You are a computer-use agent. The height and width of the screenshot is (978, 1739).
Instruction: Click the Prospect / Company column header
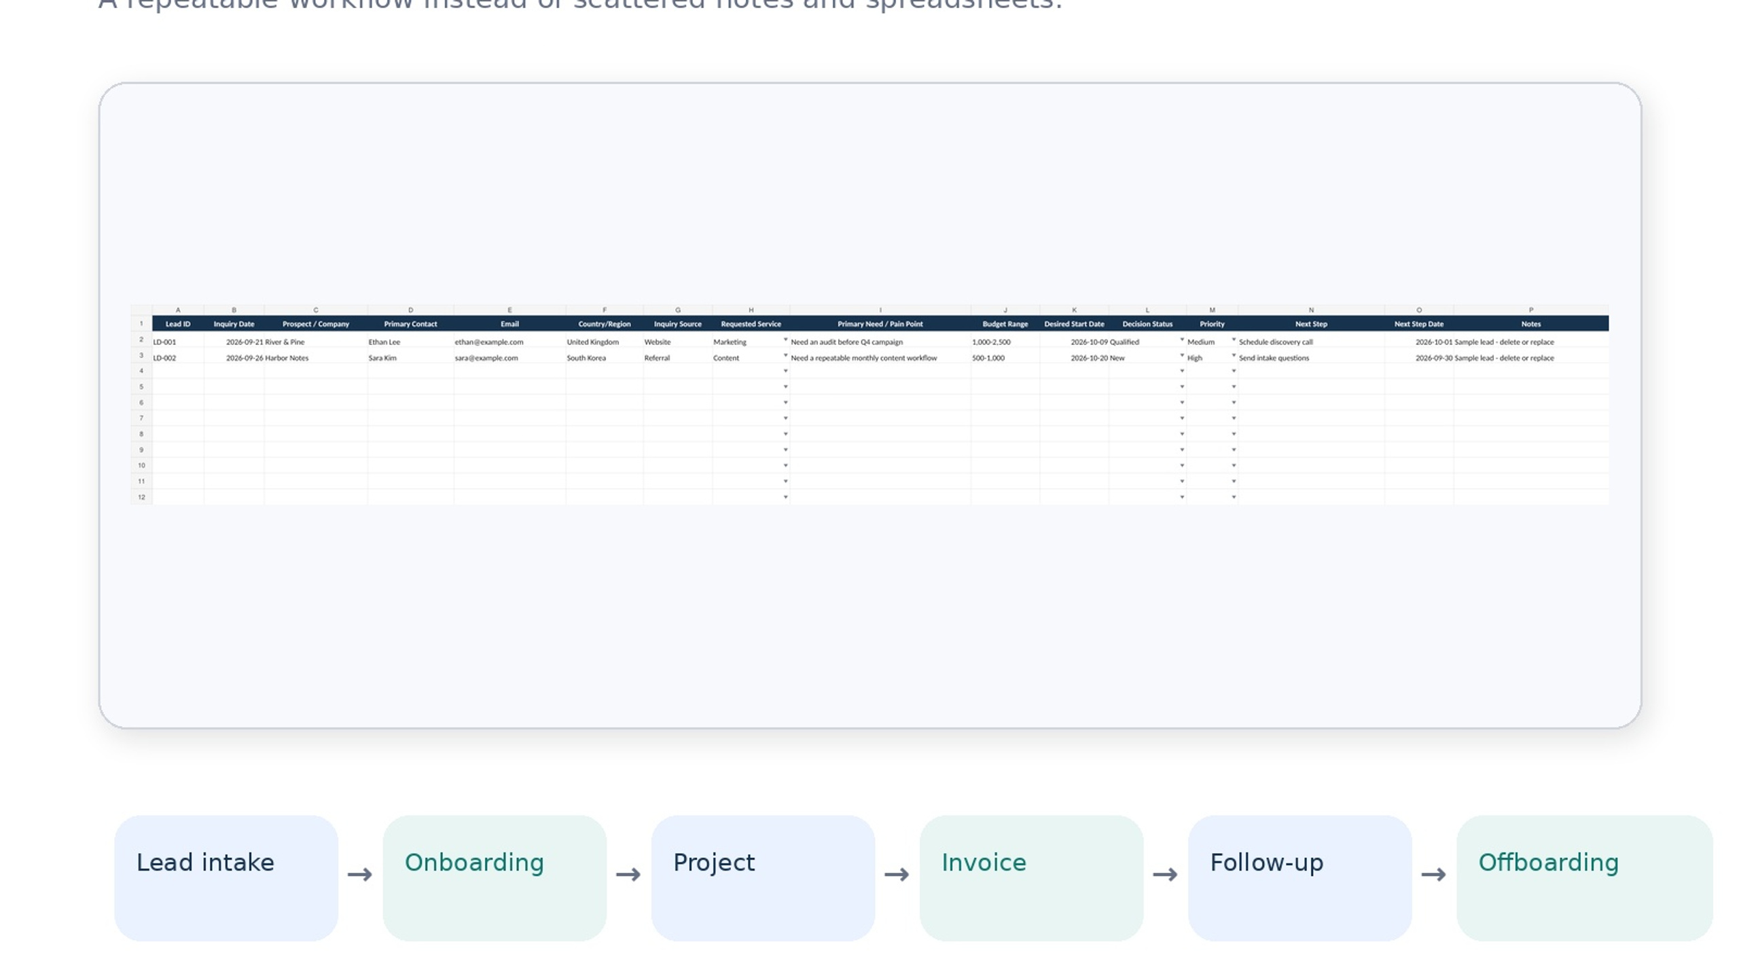tap(315, 324)
